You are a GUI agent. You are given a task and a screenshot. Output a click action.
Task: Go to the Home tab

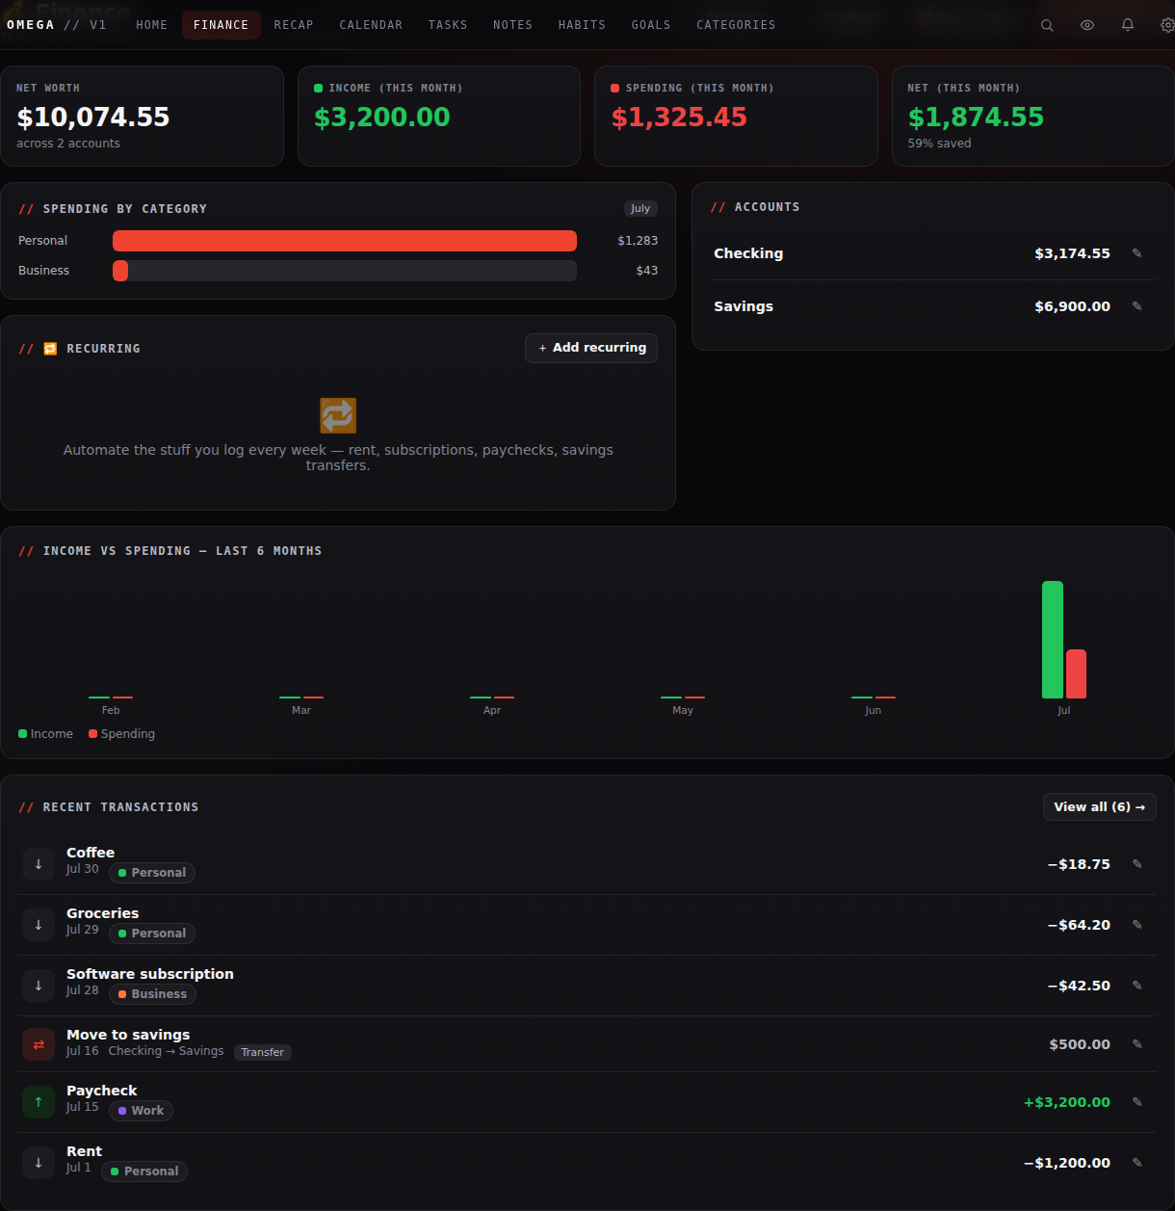pyautogui.click(x=151, y=25)
